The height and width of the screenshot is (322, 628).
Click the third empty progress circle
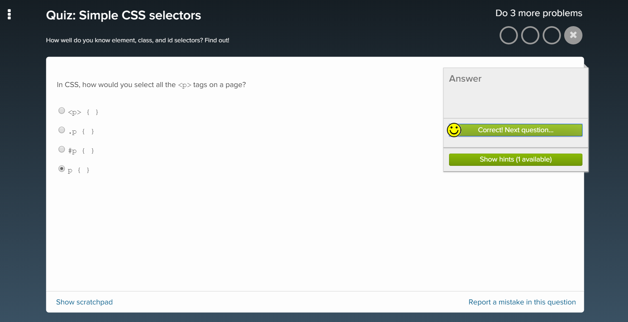click(x=552, y=35)
